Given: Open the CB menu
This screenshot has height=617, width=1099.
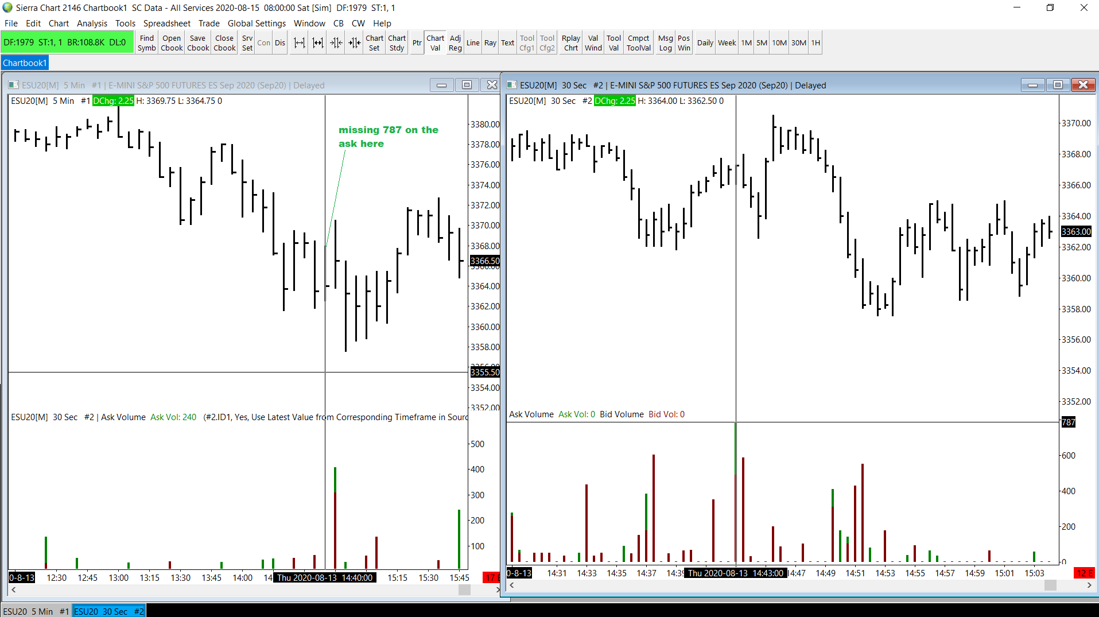Looking at the screenshot, I should pos(339,24).
